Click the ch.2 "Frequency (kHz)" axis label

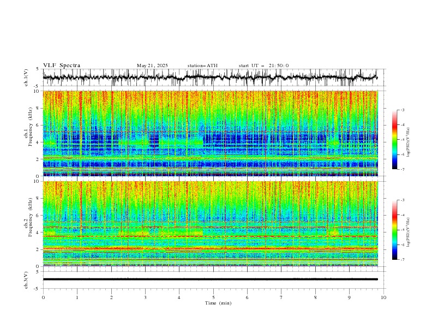(31, 217)
